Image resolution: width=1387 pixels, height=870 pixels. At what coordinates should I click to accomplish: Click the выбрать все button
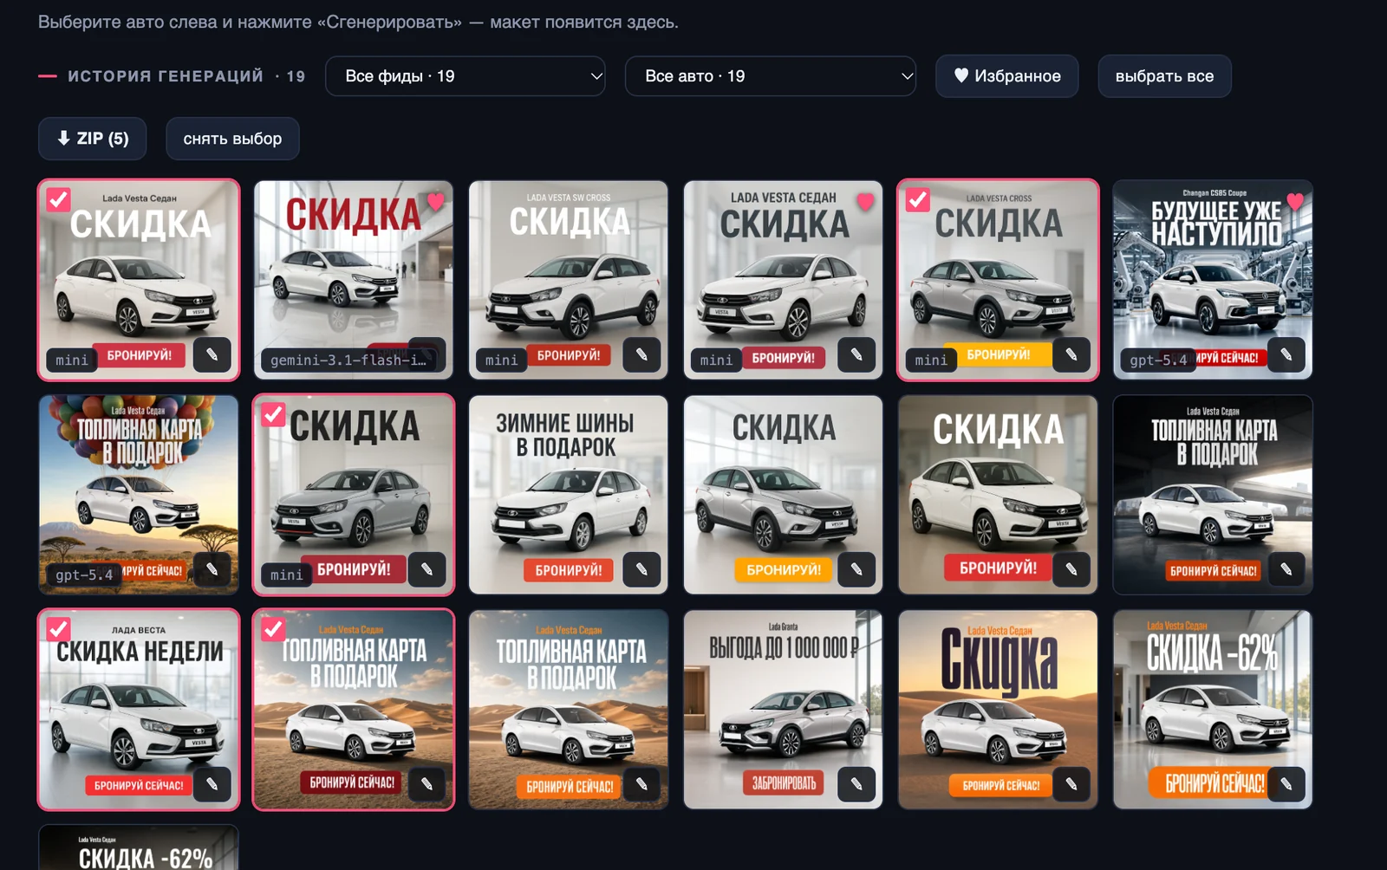[1164, 76]
